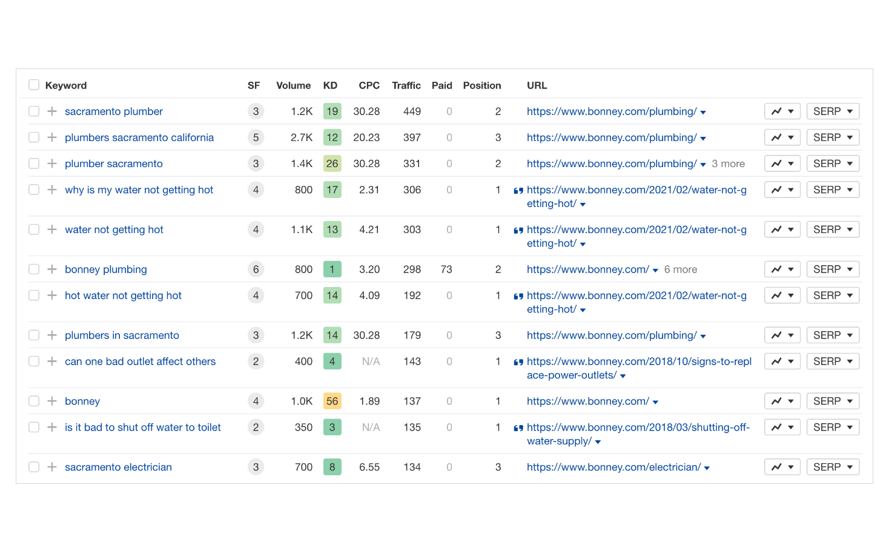Open trend chart button for plumbers sacramento california

tap(782, 137)
